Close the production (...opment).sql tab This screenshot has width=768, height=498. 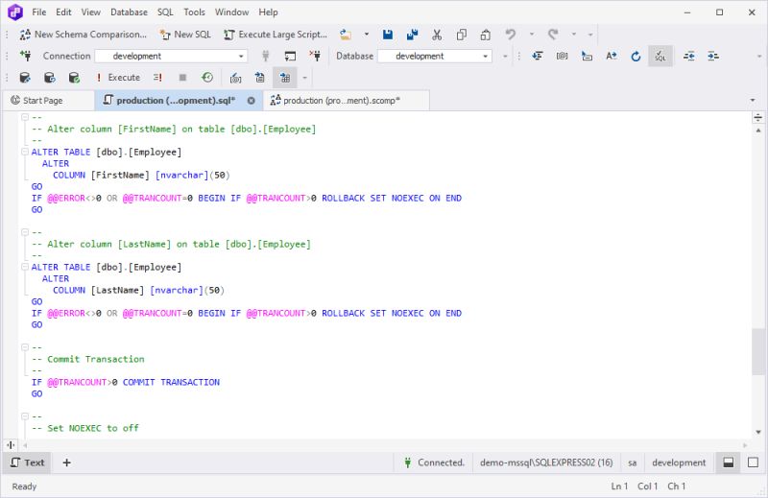pos(252,101)
